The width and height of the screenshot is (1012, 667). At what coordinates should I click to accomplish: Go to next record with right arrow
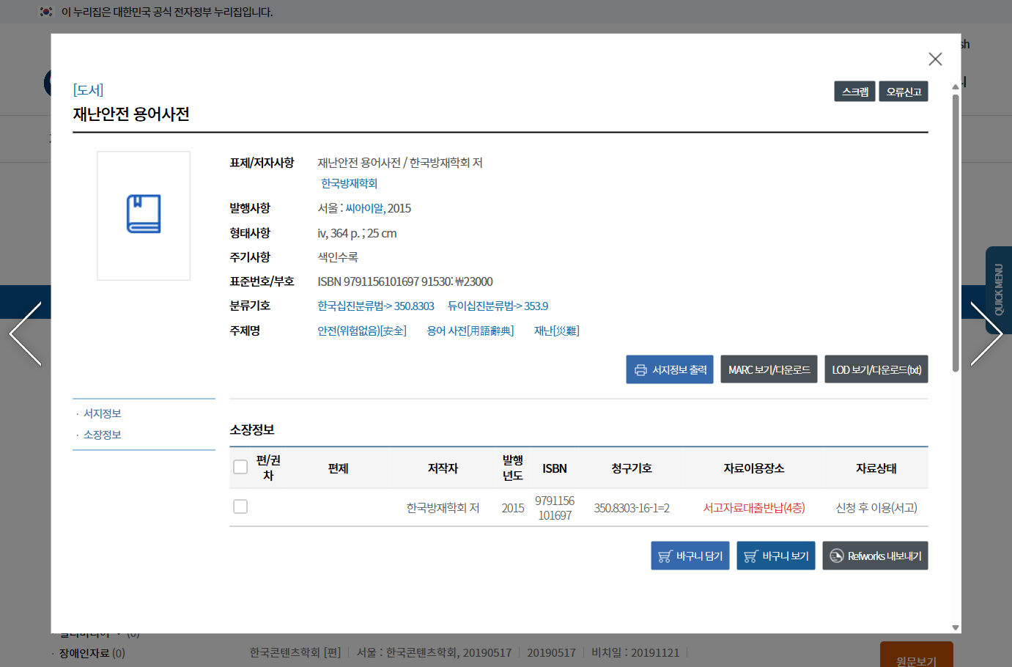[x=986, y=334]
